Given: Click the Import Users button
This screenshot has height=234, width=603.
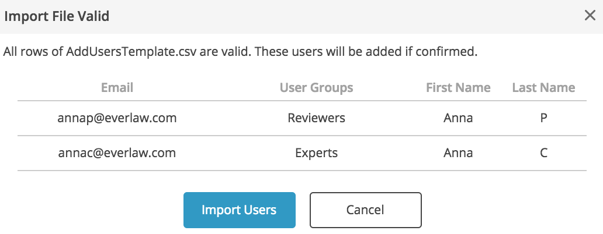Looking at the screenshot, I should coord(239,210).
